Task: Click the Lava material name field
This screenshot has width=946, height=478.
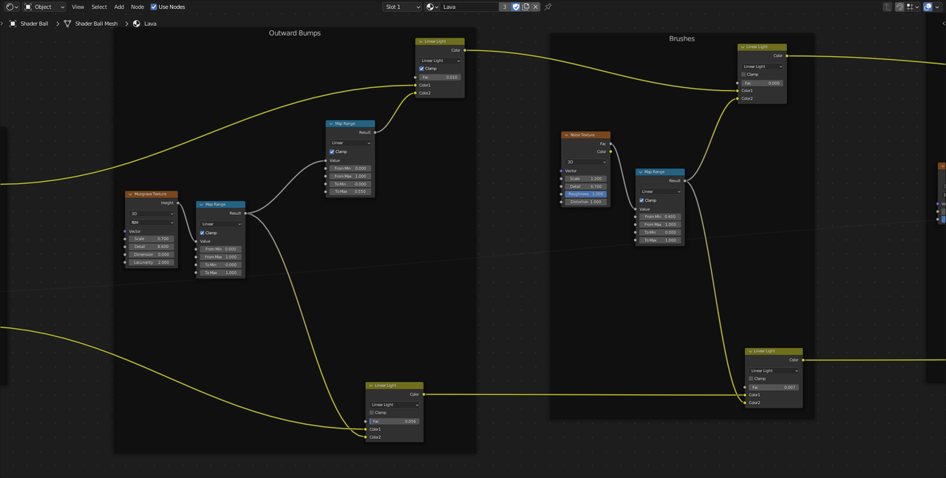Action: (x=469, y=7)
